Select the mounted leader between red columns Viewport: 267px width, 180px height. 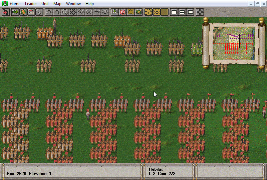point(88,114)
